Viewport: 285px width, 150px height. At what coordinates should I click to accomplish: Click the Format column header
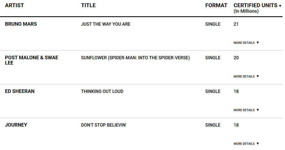click(x=216, y=6)
